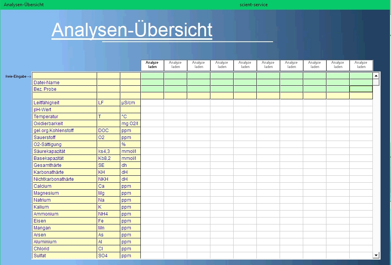The width and height of the screenshot is (391, 265).
Task: Click the third 'Analyse laden' button
Action: click(x=199, y=65)
